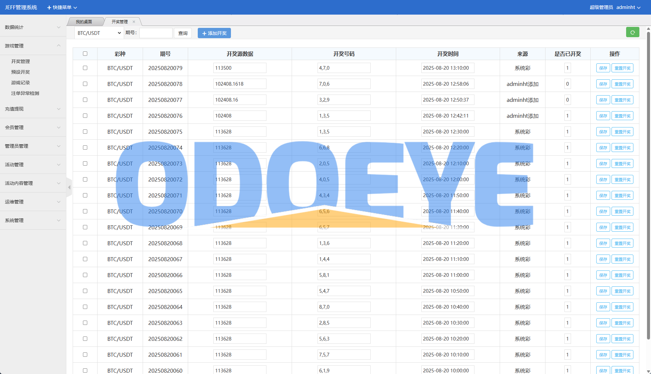
Task: Open the 快捷菜单 quick menu
Action: [62, 7]
